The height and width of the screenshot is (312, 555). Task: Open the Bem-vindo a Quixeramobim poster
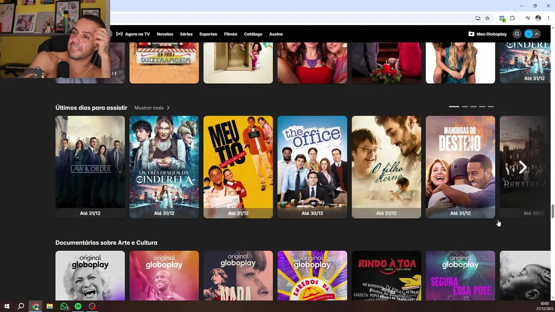[x=164, y=63]
